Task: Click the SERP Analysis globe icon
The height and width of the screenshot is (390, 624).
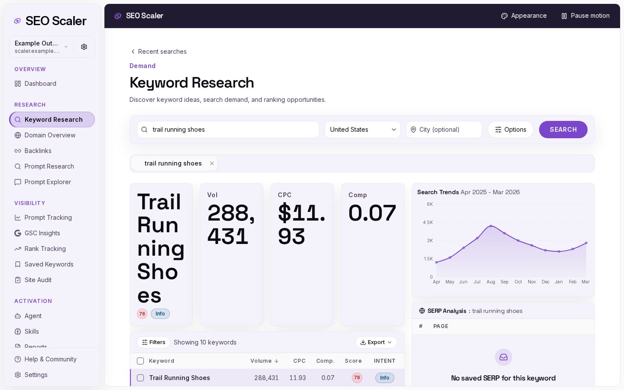Action: pyautogui.click(x=422, y=311)
